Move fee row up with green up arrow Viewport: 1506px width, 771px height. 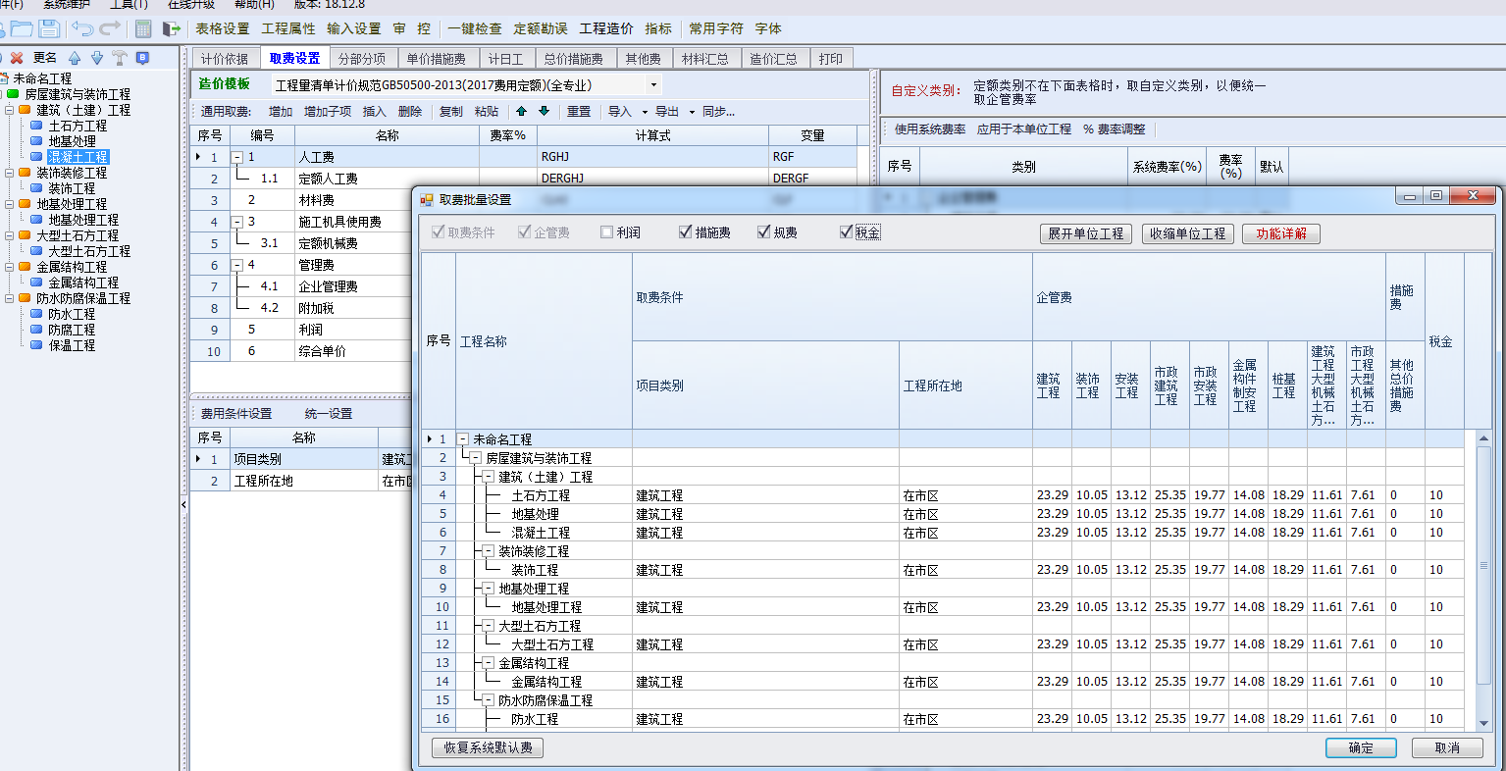pos(521,111)
